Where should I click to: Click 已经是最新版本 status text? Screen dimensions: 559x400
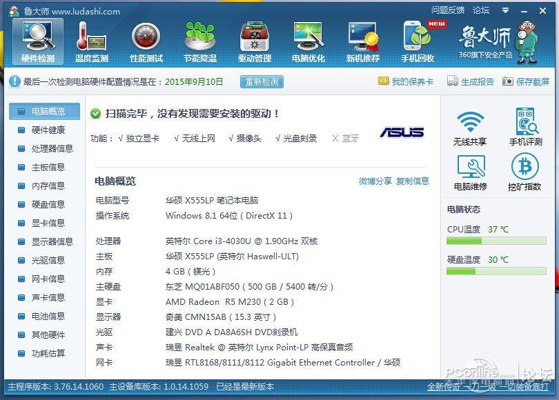click(x=245, y=387)
